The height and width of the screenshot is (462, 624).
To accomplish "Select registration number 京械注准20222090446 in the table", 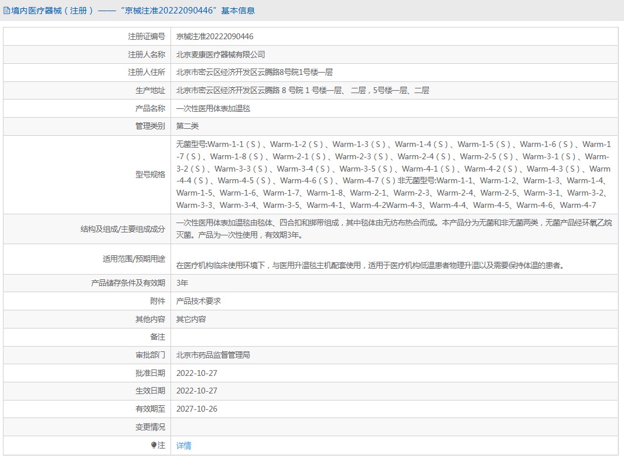I will pos(214,36).
